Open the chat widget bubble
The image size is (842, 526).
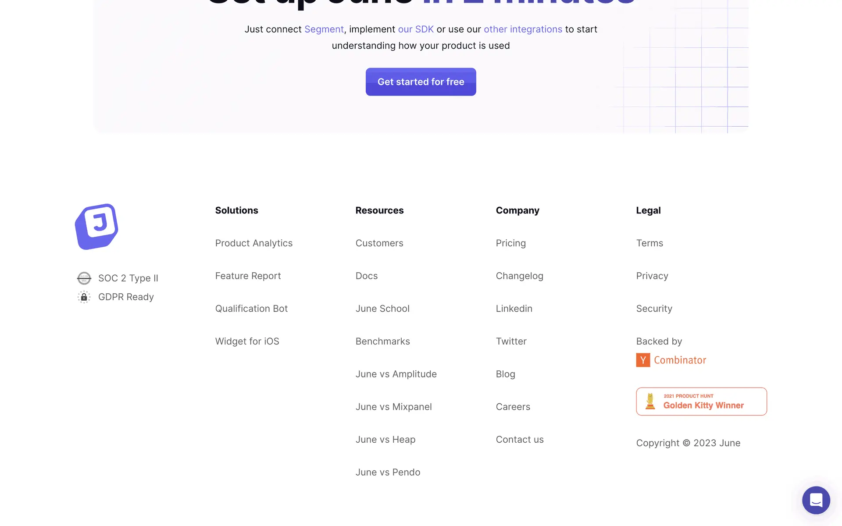[x=816, y=500]
